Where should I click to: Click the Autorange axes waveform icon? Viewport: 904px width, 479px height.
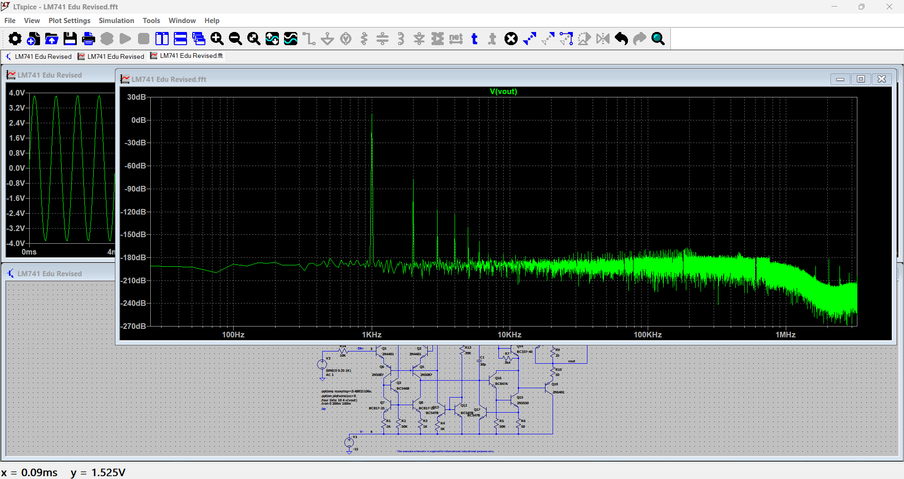coord(272,39)
